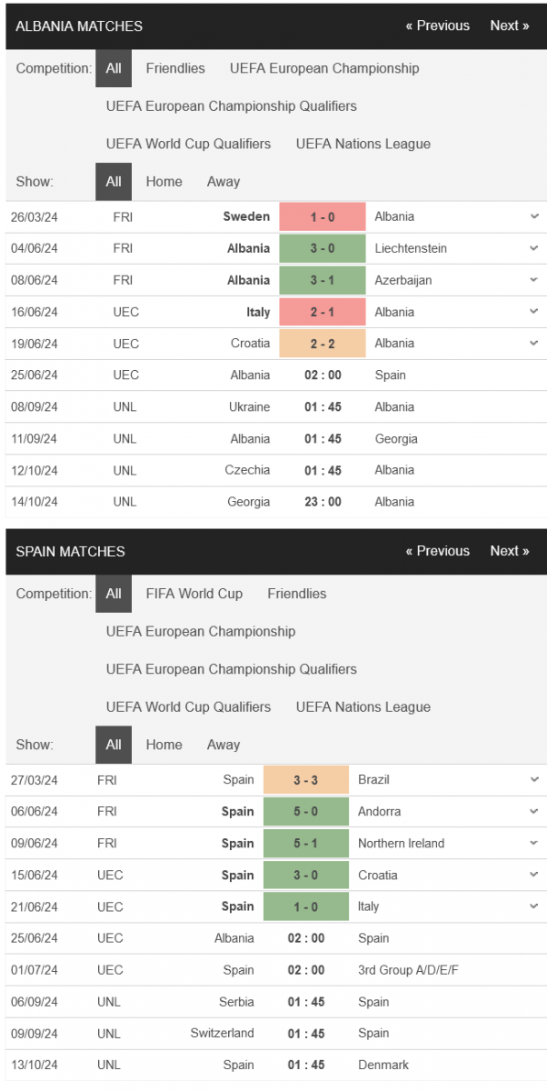The image size is (547, 1091).
Task: Expand the Sweden vs Albania match row chevron
Action: click(534, 216)
